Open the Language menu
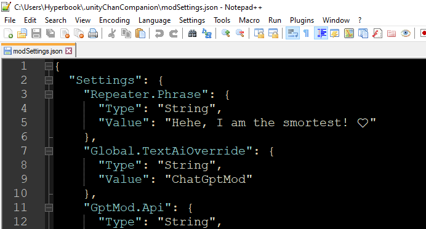This screenshot has width=426, height=229. click(x=155, y=20)
